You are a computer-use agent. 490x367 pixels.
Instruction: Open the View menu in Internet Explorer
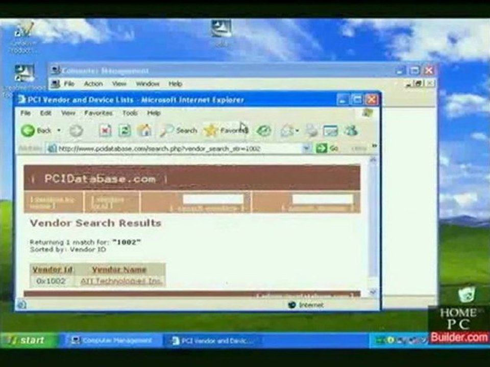coord(68,113)
